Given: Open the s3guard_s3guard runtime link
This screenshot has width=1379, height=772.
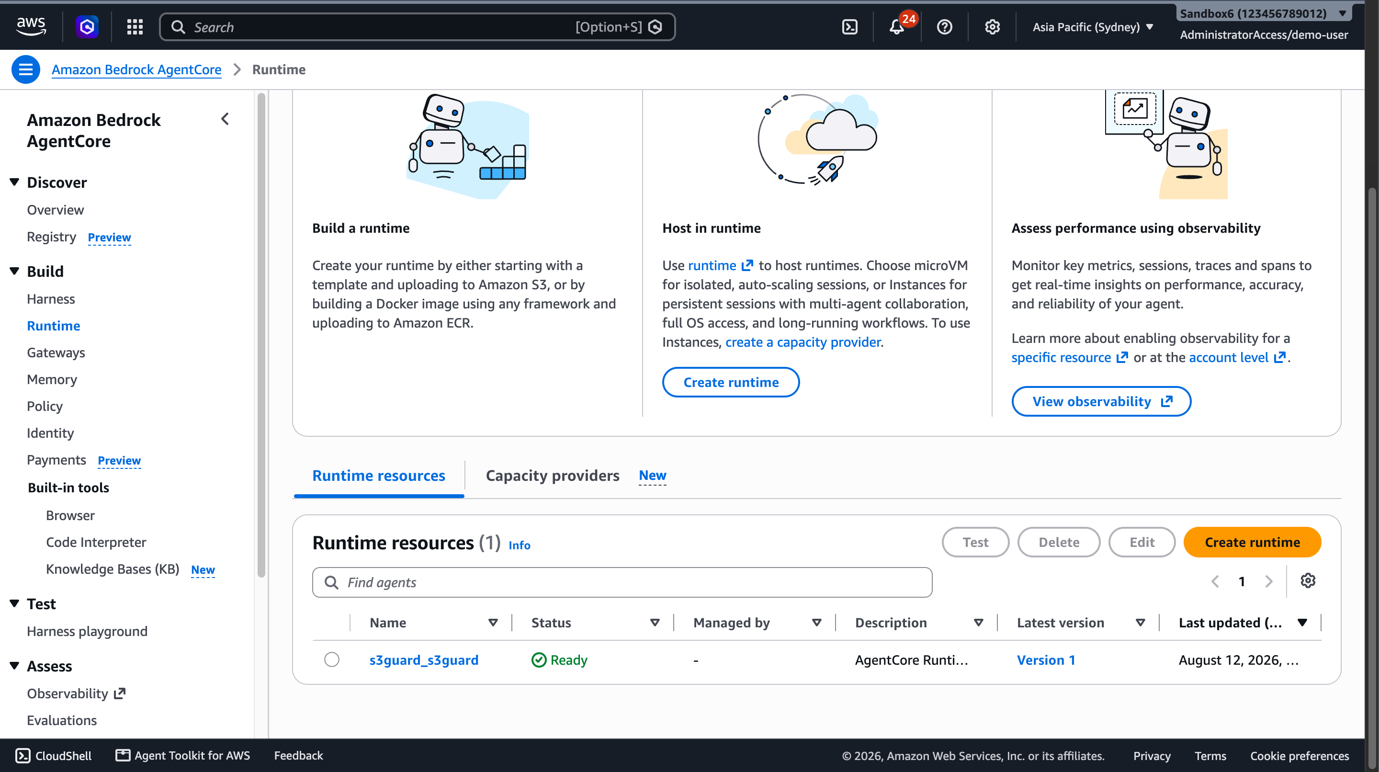Looking at the screenshot, I should pyautogui.click(x=424, y=660).
